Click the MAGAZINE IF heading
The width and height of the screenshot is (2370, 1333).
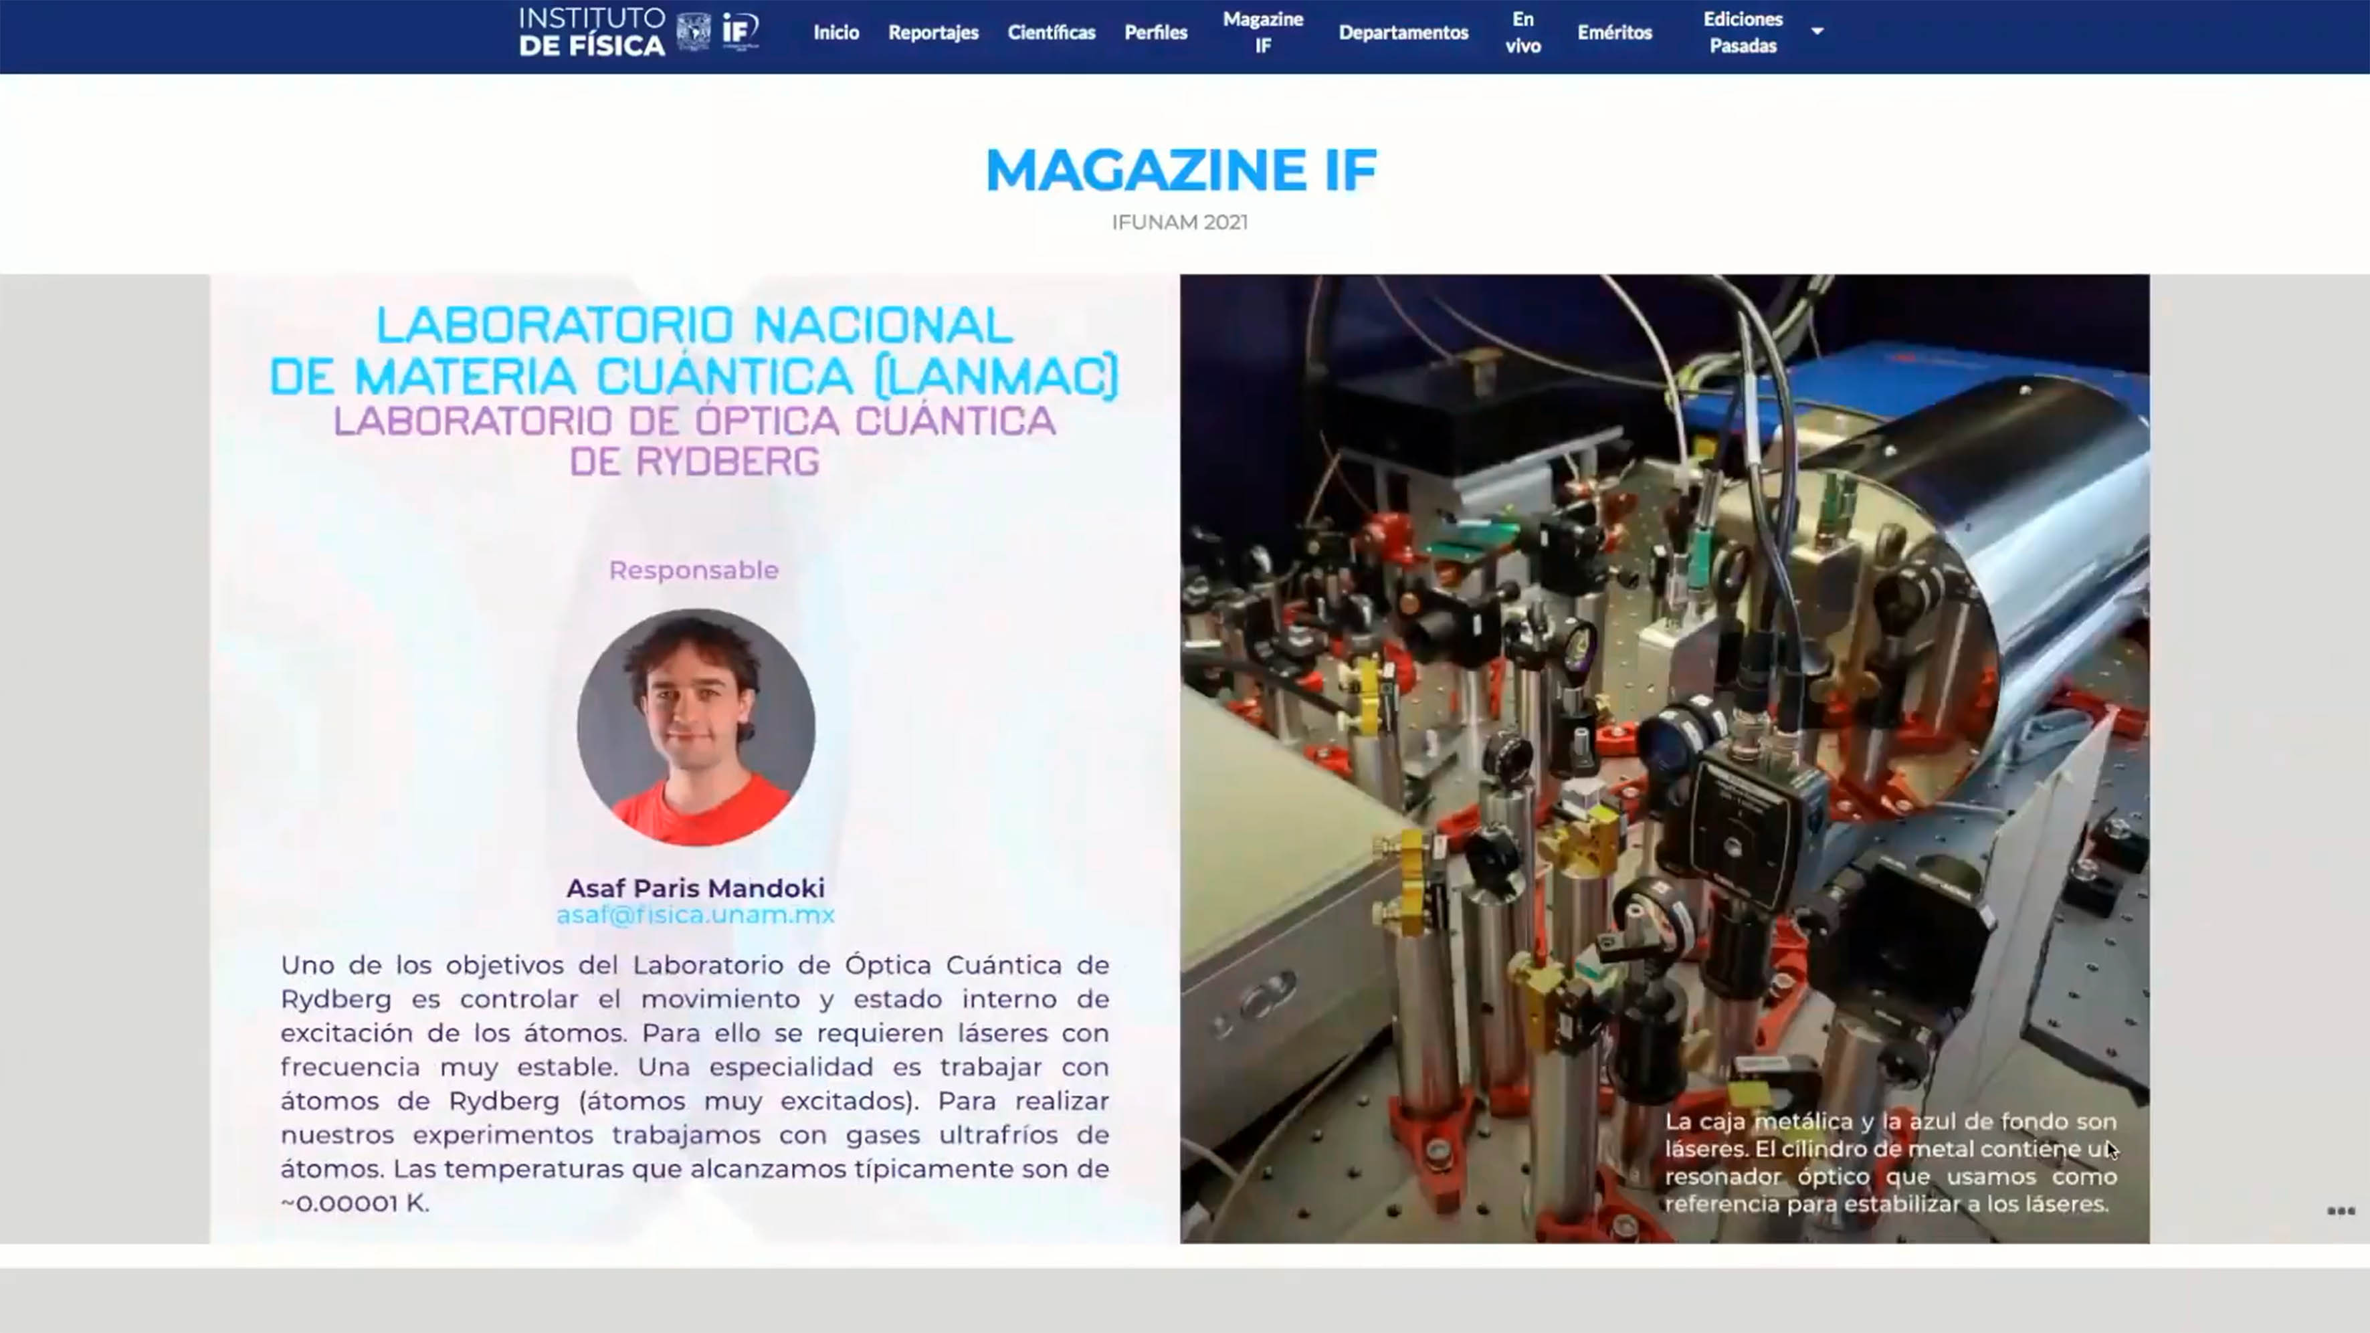pos(1181,170)
